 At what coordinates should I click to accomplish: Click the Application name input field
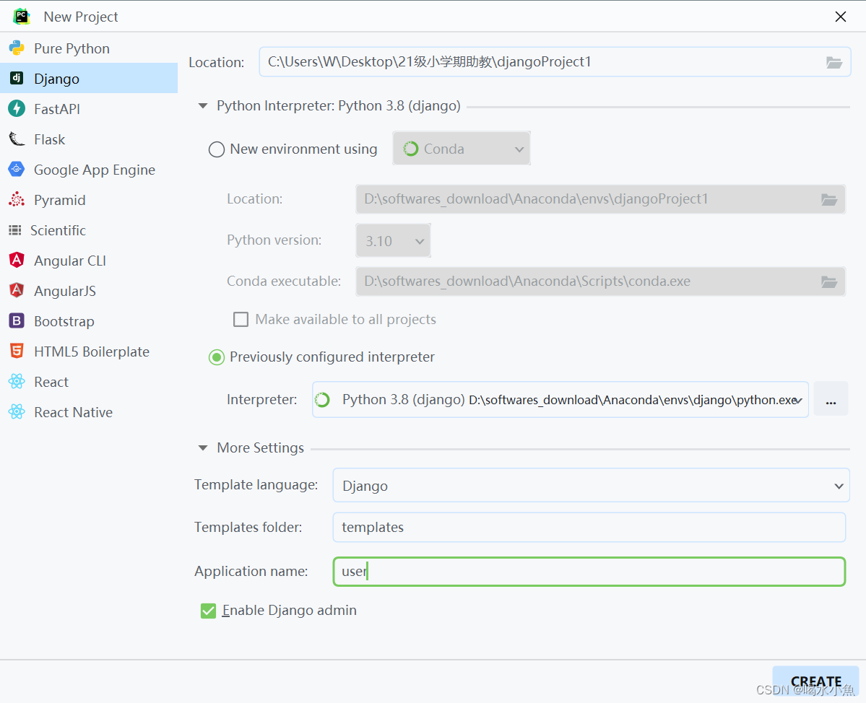[x=589, y=571]
